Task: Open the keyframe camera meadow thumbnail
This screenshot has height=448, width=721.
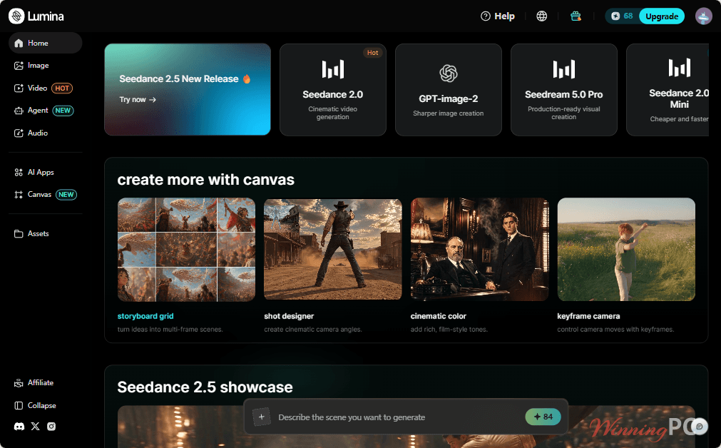Action: click(x=626, y=250)
